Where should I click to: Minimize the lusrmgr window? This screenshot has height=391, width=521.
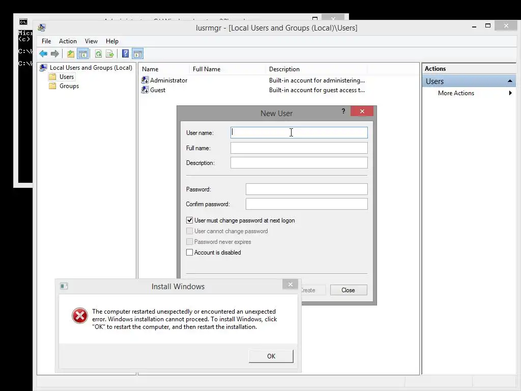[x=474, y=26]
